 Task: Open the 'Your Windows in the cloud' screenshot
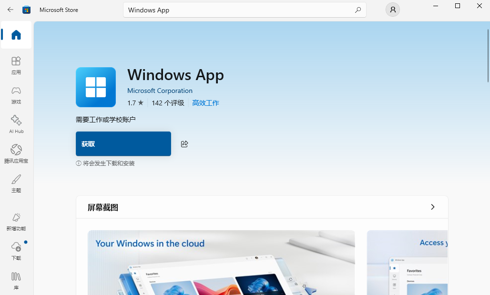[x=221, y=263]
